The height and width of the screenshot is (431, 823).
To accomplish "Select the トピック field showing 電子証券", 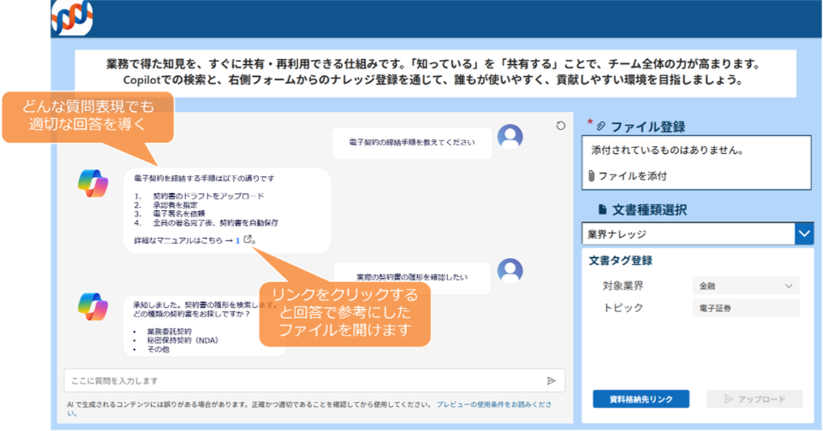I will pos(745,308).
